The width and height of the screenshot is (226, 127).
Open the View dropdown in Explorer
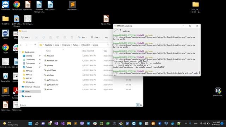click(95, 37)
